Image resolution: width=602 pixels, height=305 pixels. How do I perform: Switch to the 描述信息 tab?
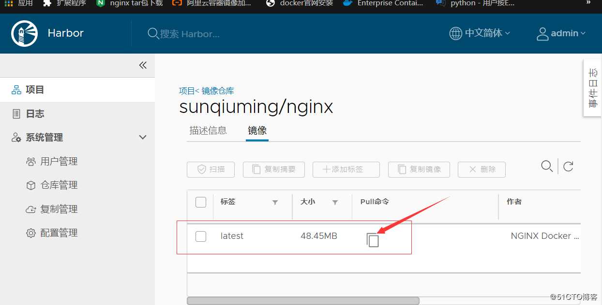[x=208, y=130]
